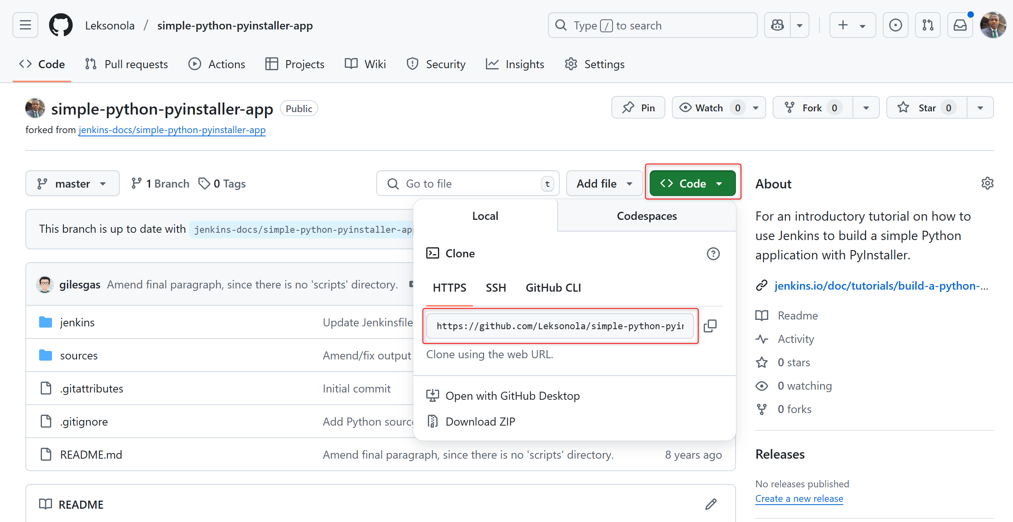
Task: Download ZIP of the repository
Action: point(471,422)
